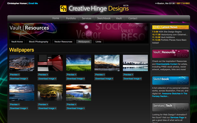Screen dimensions: 197x123
Task: Download the castle landscape wallpaper
Action: point(76,108)
